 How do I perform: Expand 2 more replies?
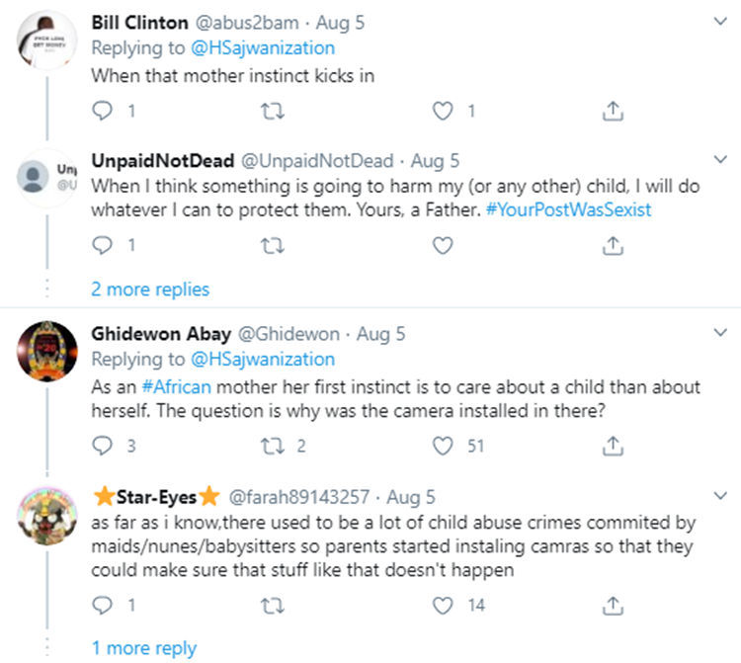coord(150,290)
